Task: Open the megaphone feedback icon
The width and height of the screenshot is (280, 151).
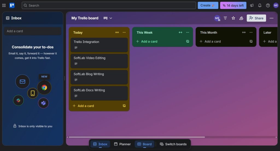Action: click(x=252, y=5)
